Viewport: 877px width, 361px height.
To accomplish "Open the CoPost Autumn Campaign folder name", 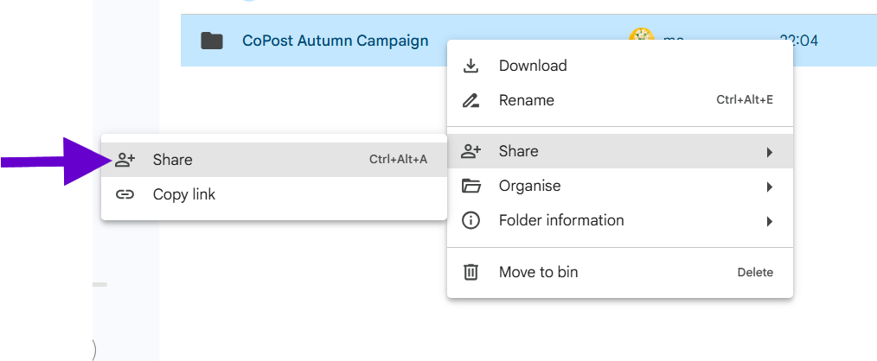I will (x=335, y=41).
